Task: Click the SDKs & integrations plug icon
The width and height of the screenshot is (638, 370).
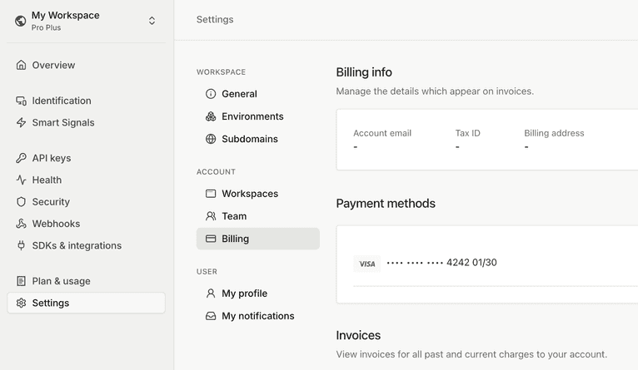Action: pyautogui.click(x=22, y=245)
